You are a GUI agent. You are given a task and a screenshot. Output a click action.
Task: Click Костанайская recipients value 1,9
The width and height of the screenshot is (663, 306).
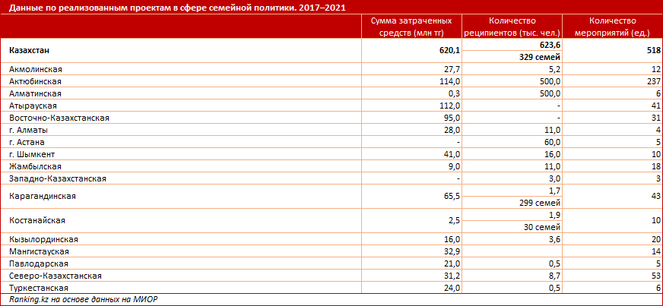point(555,215)
